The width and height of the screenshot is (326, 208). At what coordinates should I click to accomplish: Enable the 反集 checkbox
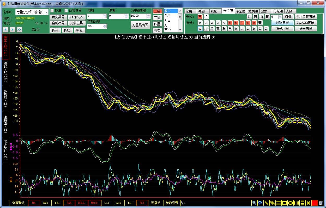pyautogui.click(x=52, y=11)
